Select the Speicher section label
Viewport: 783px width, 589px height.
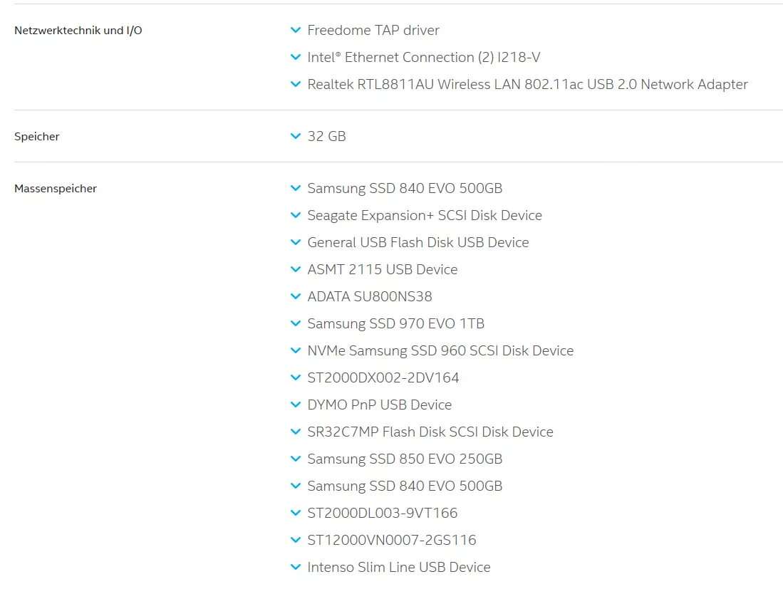click(x=37, y=136)
